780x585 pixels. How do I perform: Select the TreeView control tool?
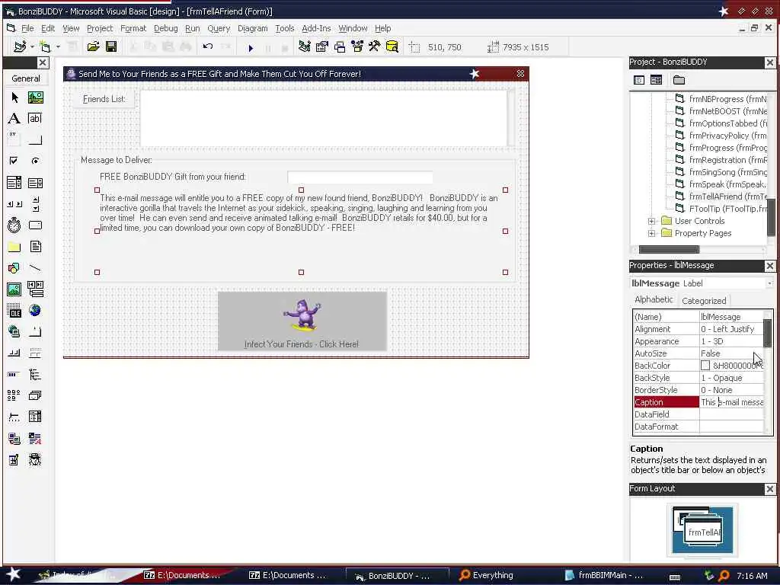click(x=35, y=374)
